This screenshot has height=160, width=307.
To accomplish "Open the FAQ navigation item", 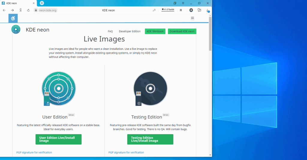I will pyautogui.click(x=110, y=32).
